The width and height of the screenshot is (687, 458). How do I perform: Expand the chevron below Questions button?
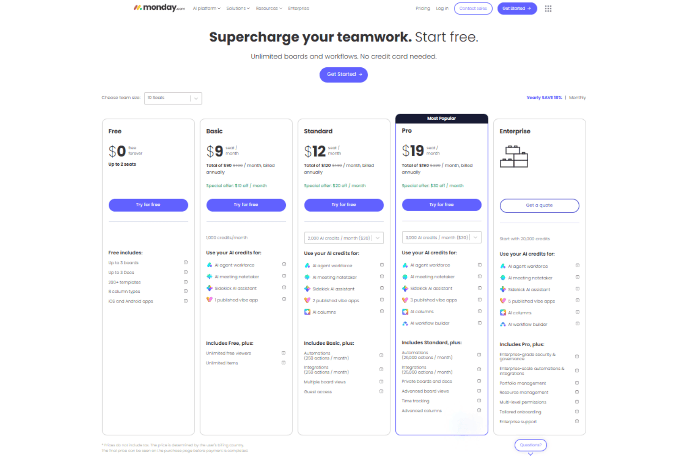[531, 454]
